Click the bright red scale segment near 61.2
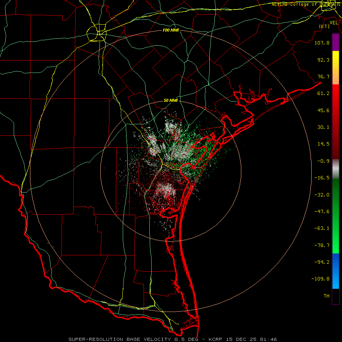Screen dimensions: 342x342 336,94
